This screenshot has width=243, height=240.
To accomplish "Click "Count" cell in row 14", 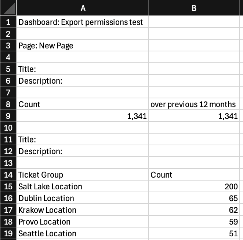I will pyautogui.click(x=194, y=175).
